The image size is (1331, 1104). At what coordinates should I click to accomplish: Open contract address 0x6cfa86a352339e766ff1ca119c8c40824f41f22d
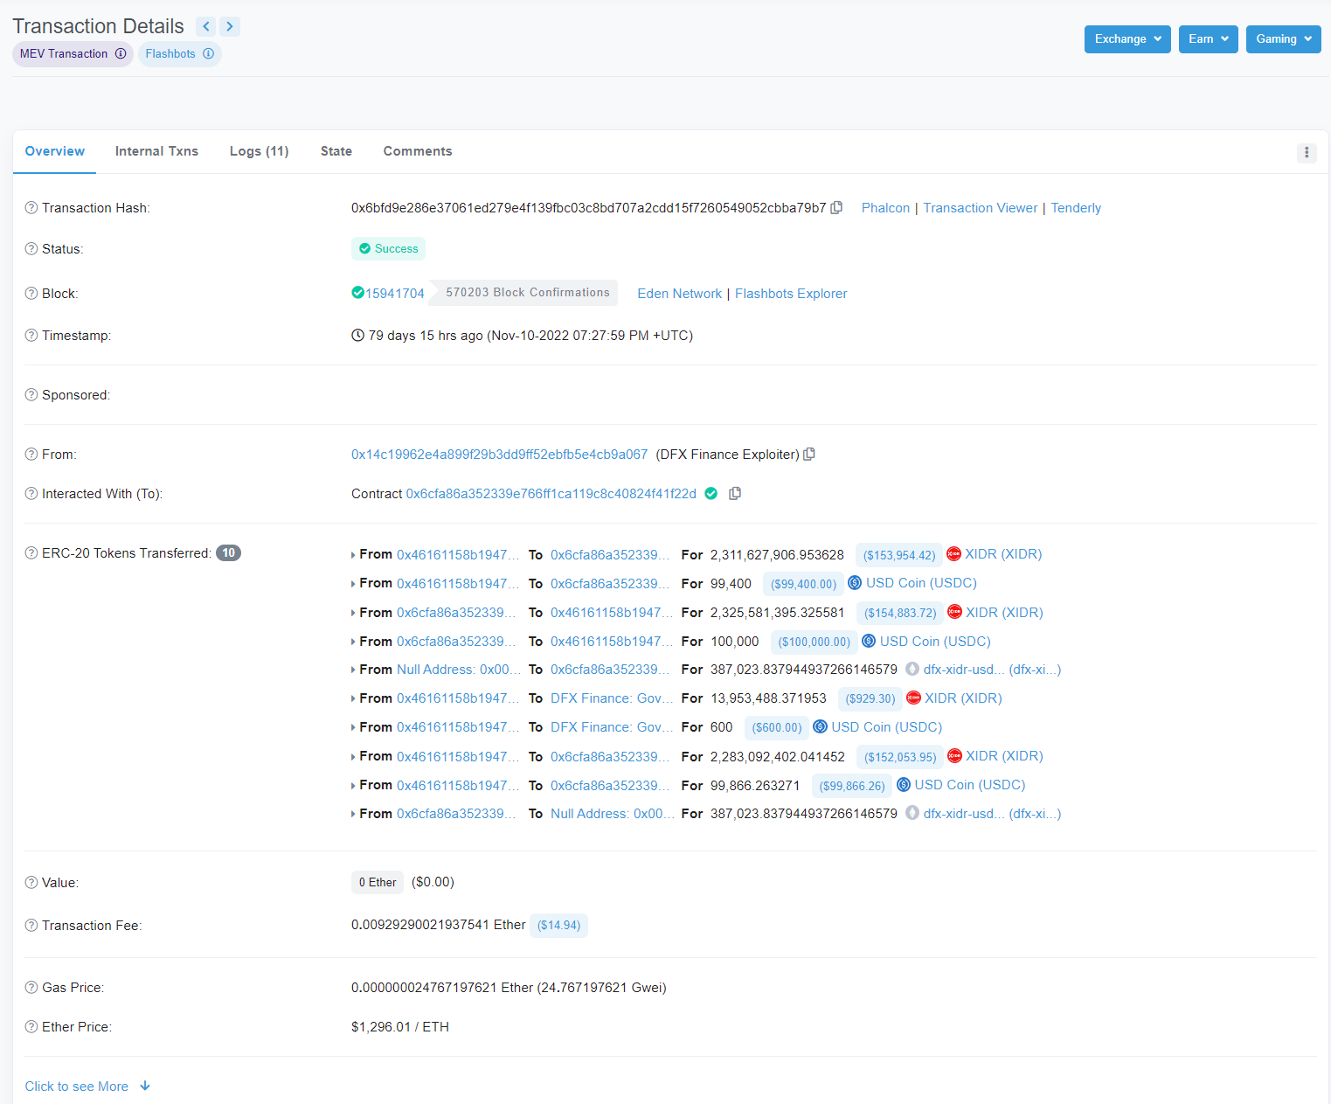click(x=551, y=494)
